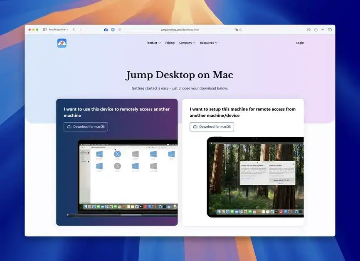
Task: Click the Jump Desktop logo
Action: point(62,43)
